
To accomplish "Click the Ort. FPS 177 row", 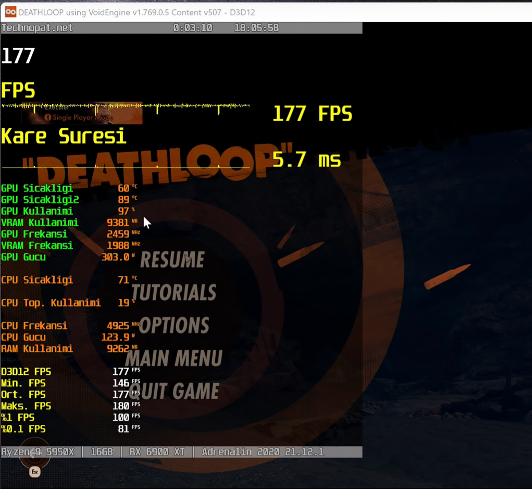I will point(70,395).
